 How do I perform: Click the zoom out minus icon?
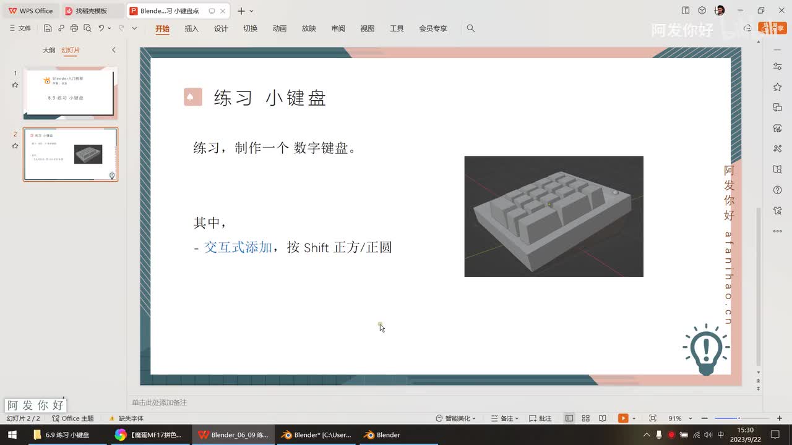click(x=706, y=418)
